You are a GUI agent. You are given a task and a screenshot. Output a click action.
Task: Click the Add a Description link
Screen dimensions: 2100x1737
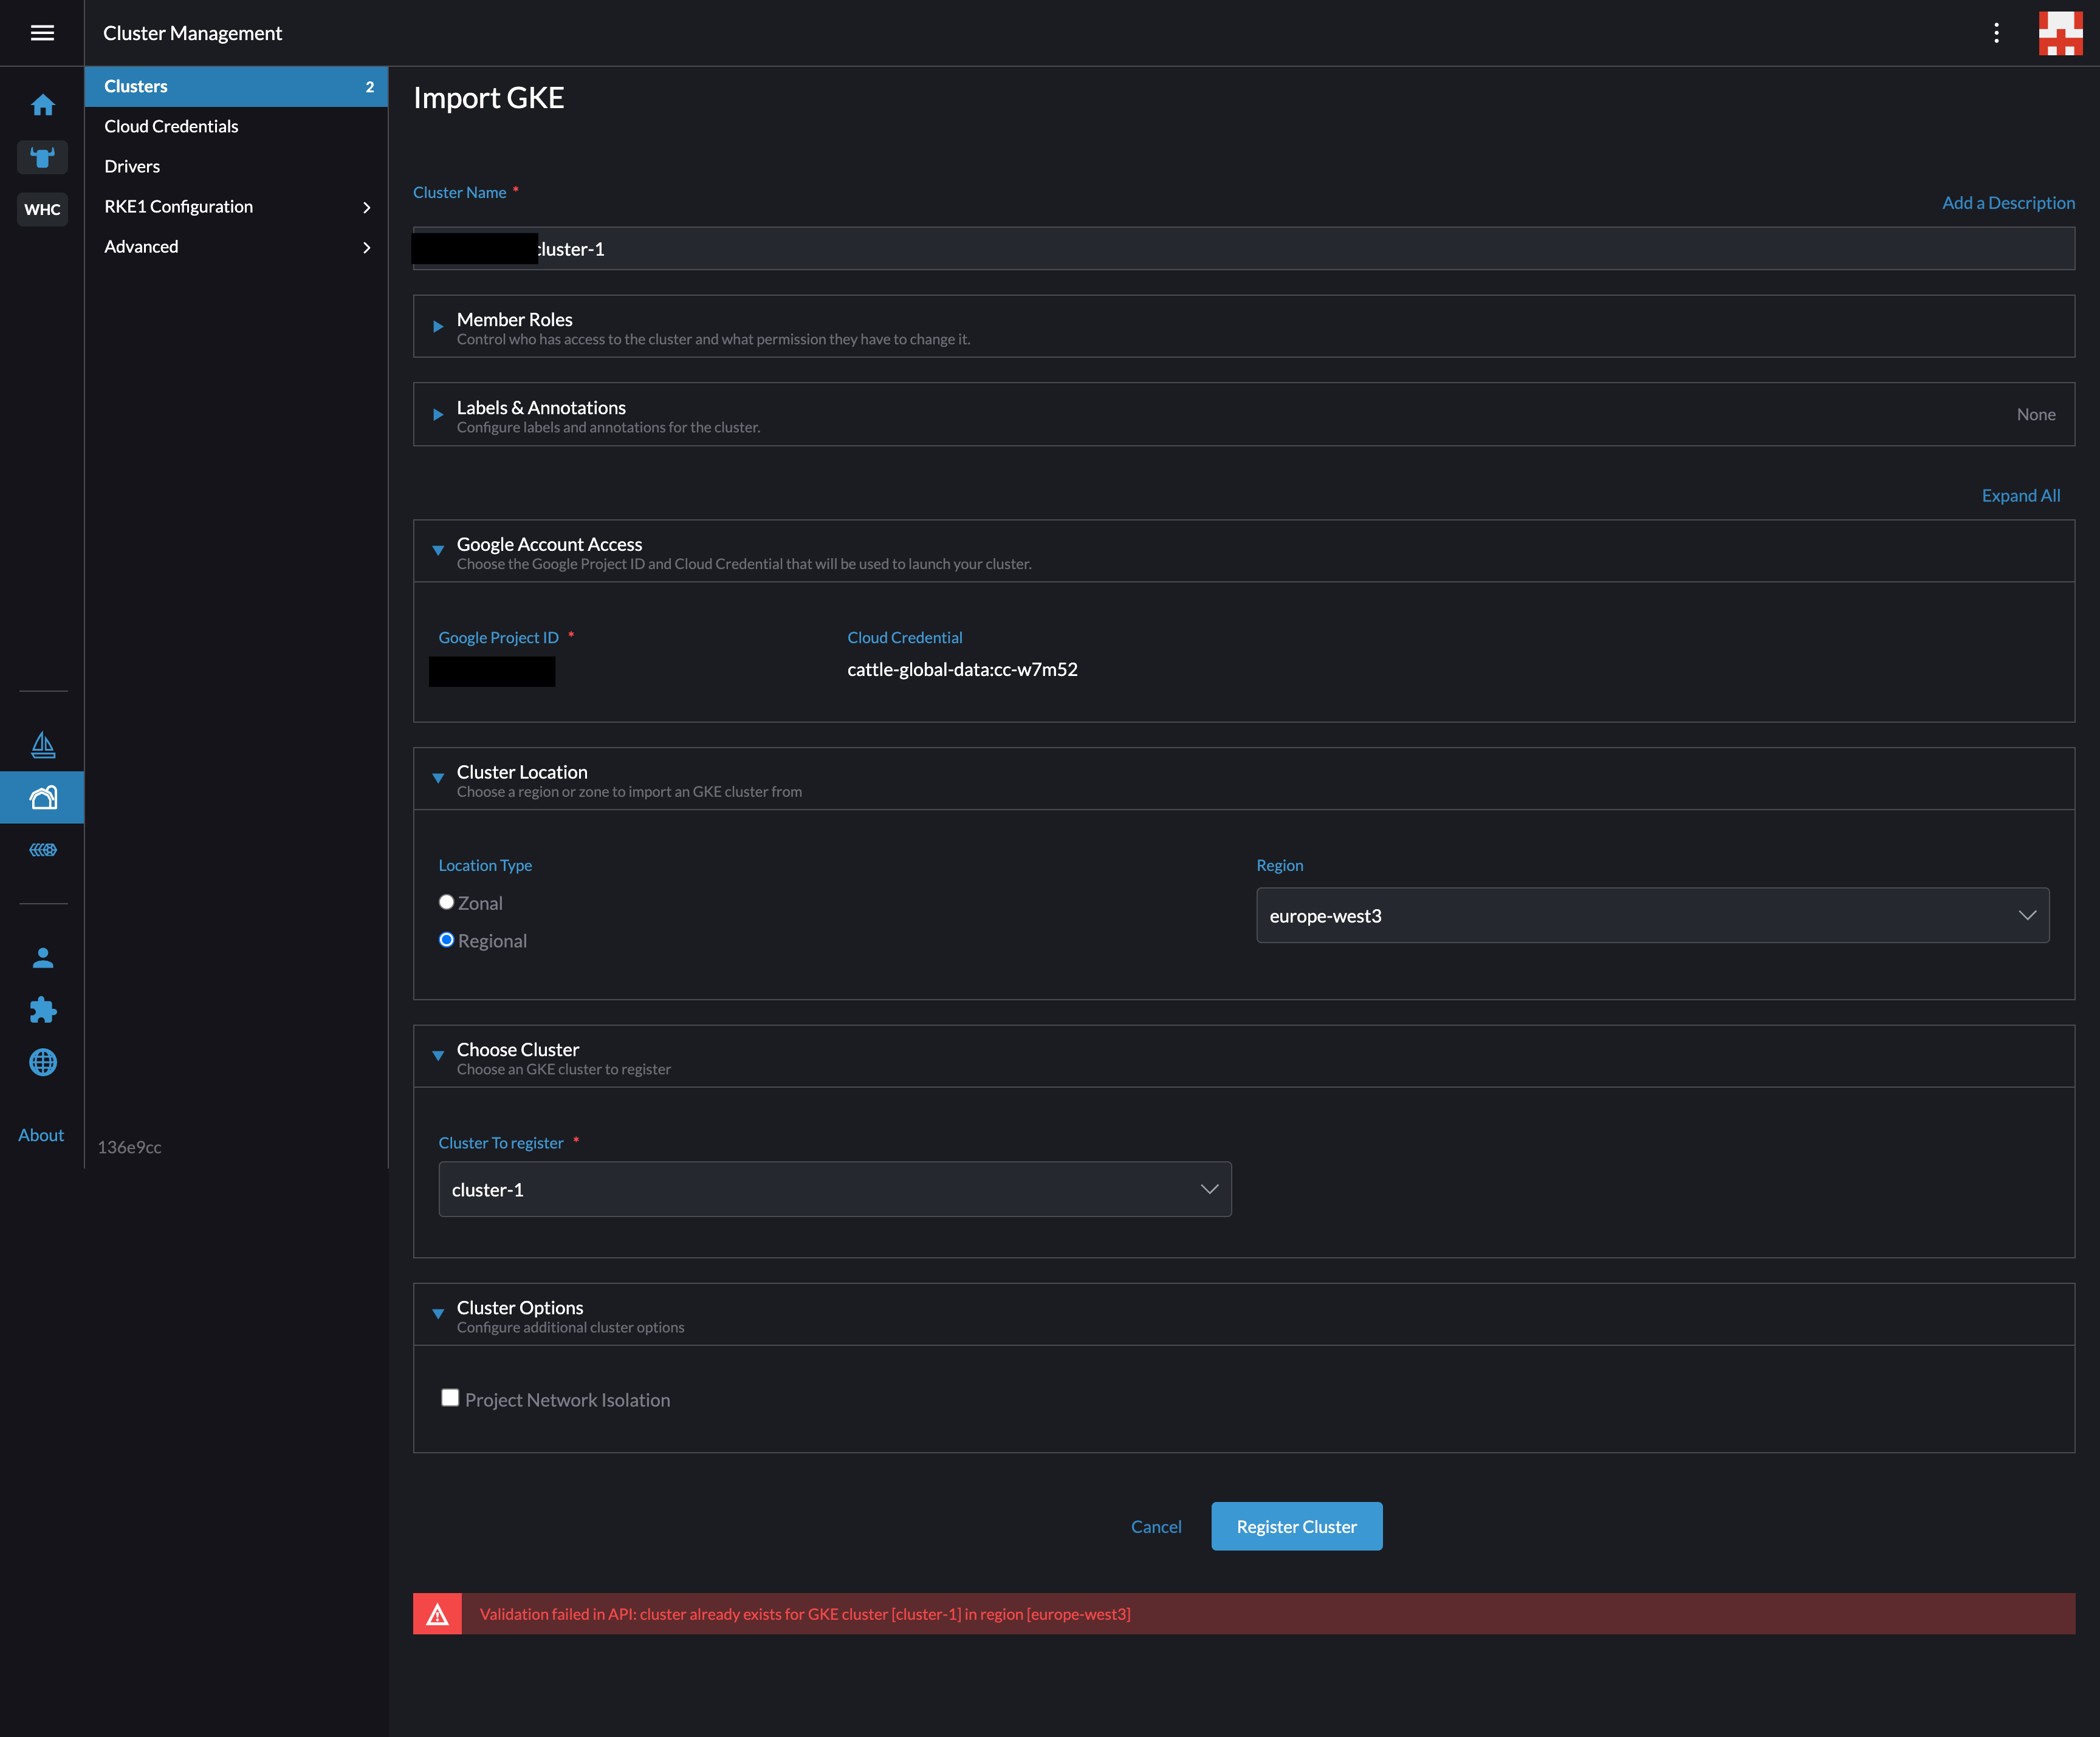pyautogui.click(x=2008, y=202)
